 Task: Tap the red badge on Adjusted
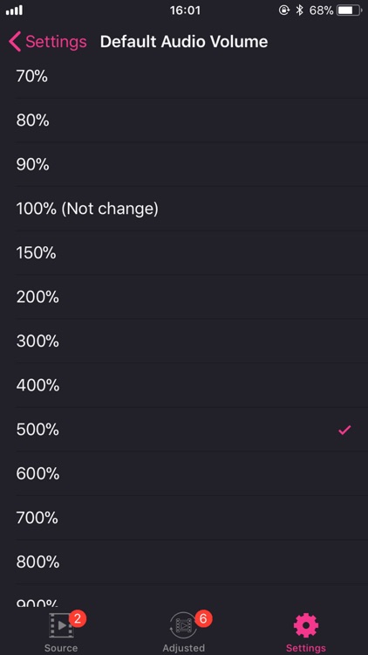tap(203, 618)
